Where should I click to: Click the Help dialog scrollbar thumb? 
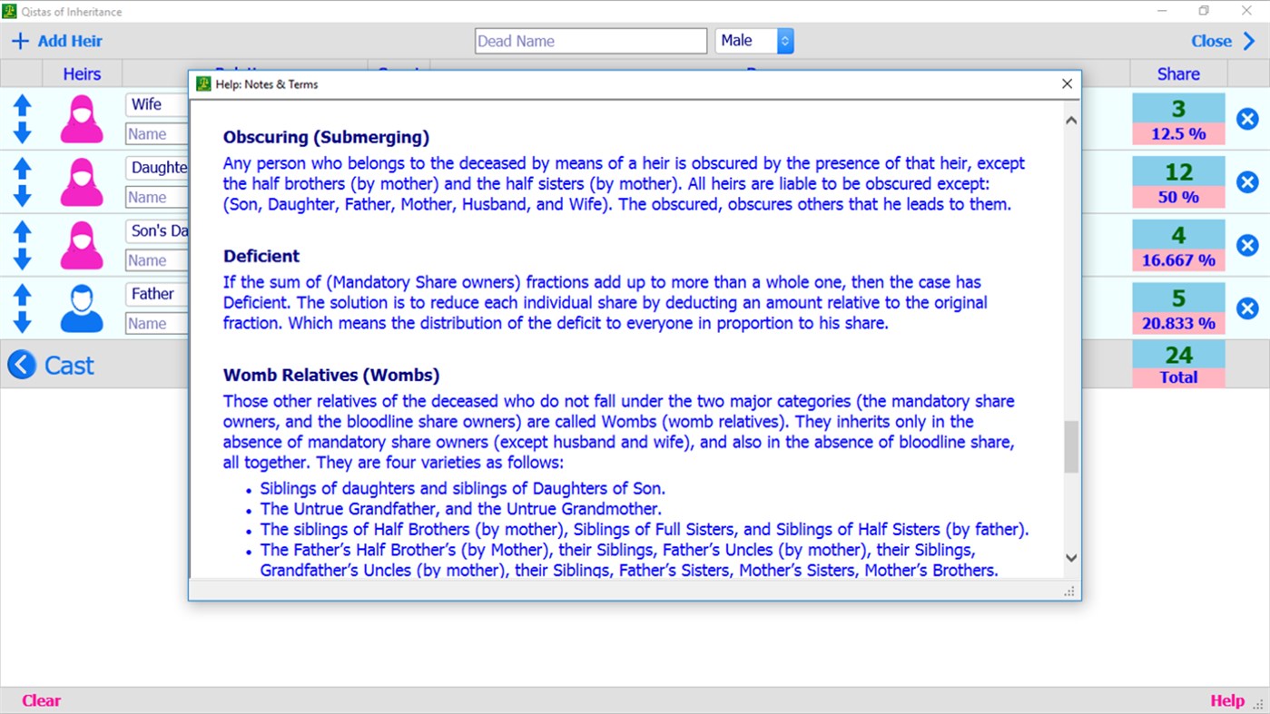[1070, 446]
